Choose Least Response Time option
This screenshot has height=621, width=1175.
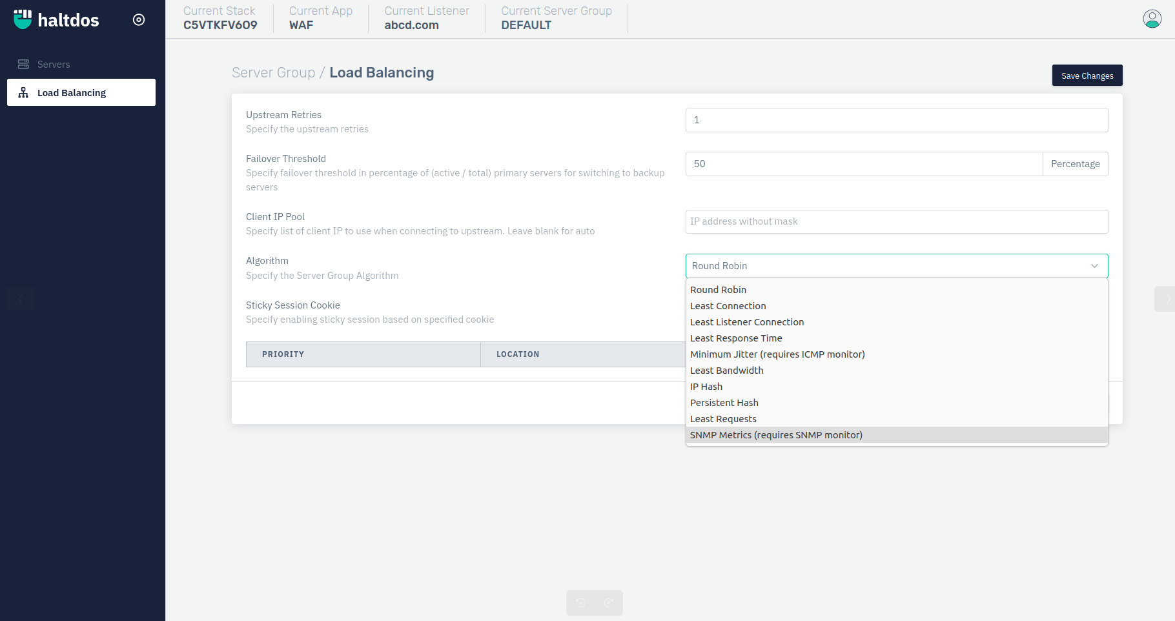click(x=897, y=338)
